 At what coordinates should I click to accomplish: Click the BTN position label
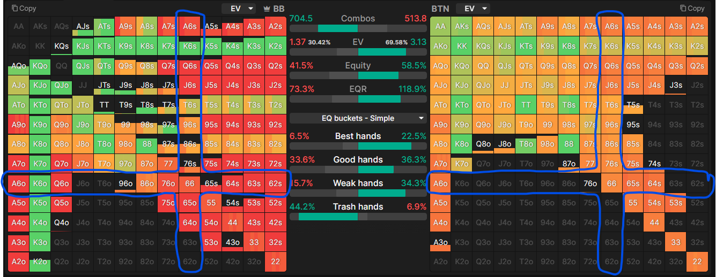click(440, 9)
